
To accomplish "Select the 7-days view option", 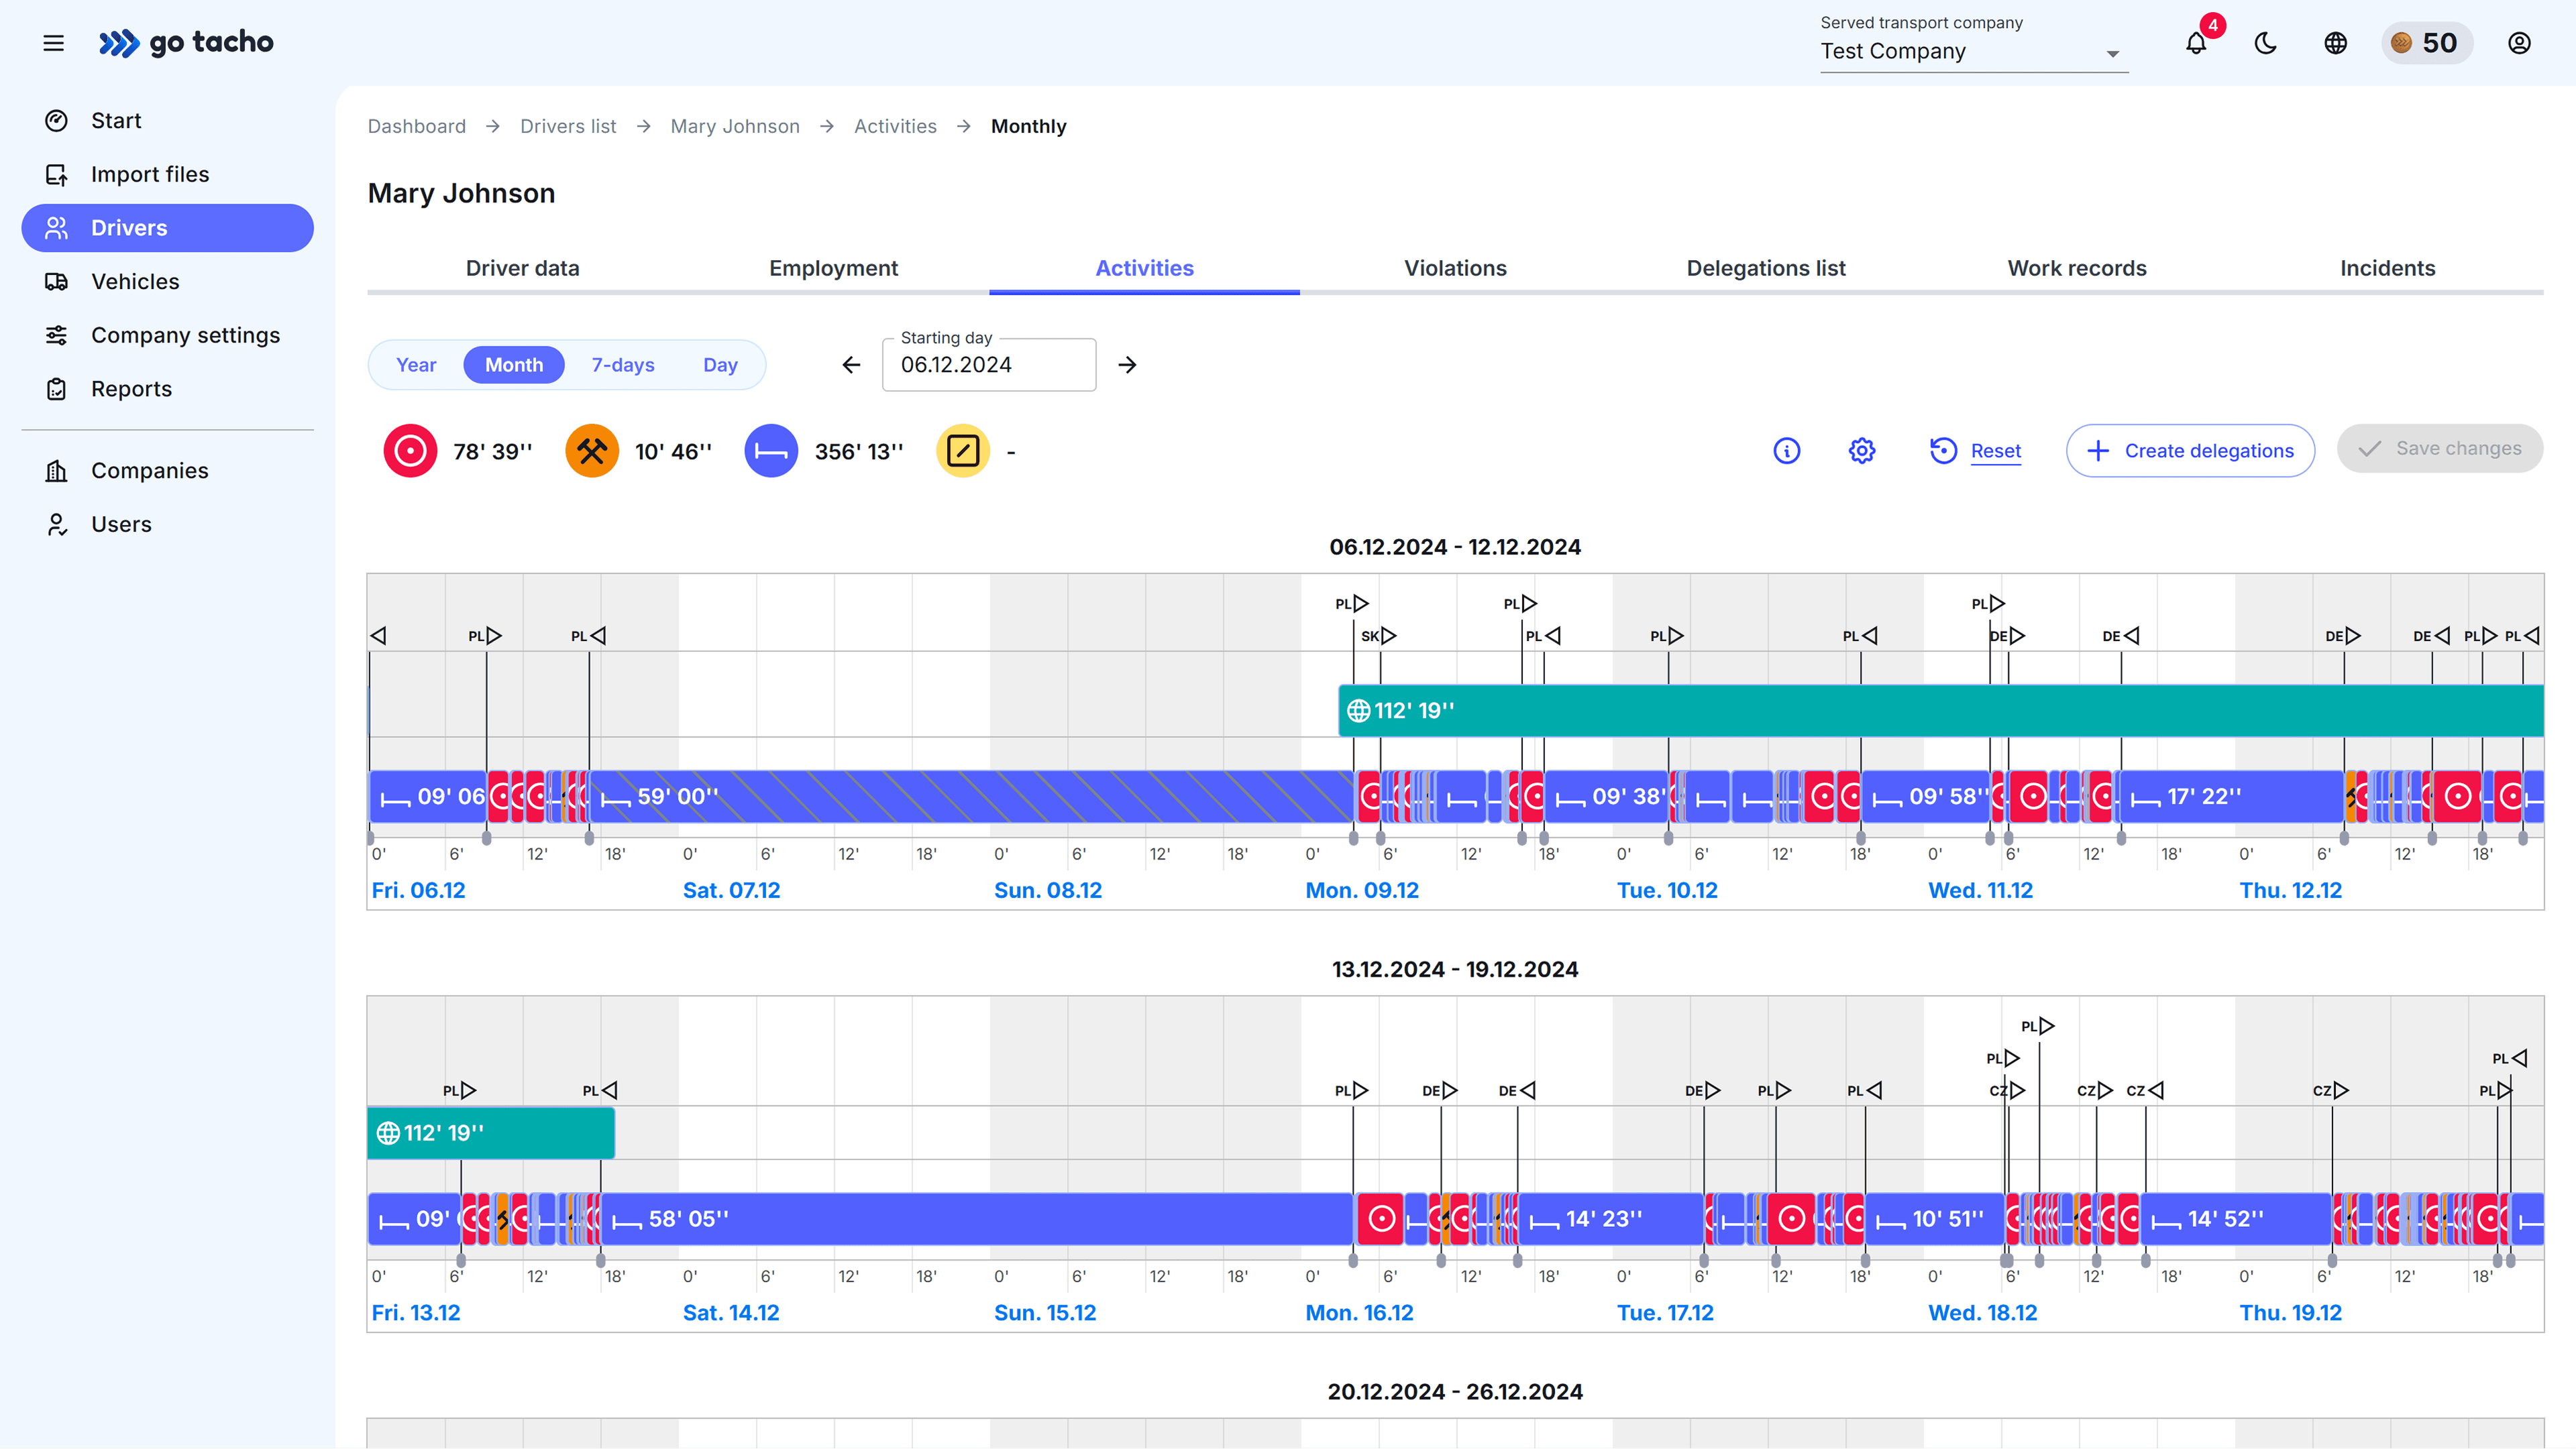I will pyautogui.click(x=623, y=365).
